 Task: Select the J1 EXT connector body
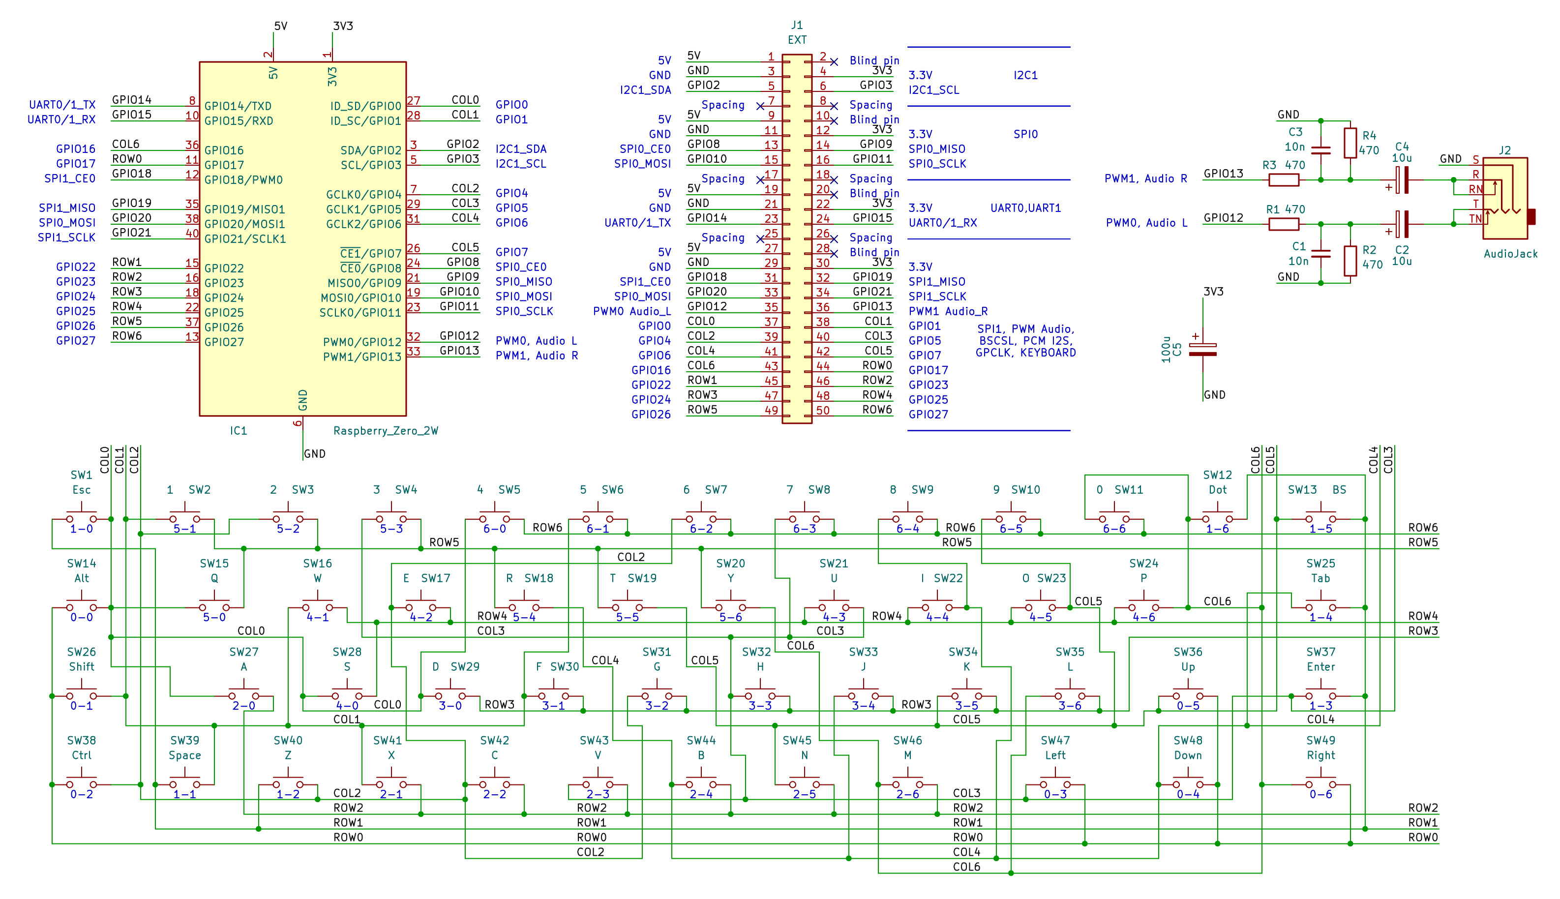coord(796,239)
